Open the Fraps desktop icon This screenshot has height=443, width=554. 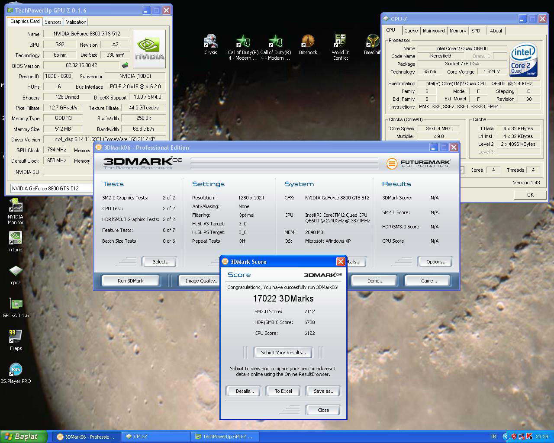tap(16, 340)
